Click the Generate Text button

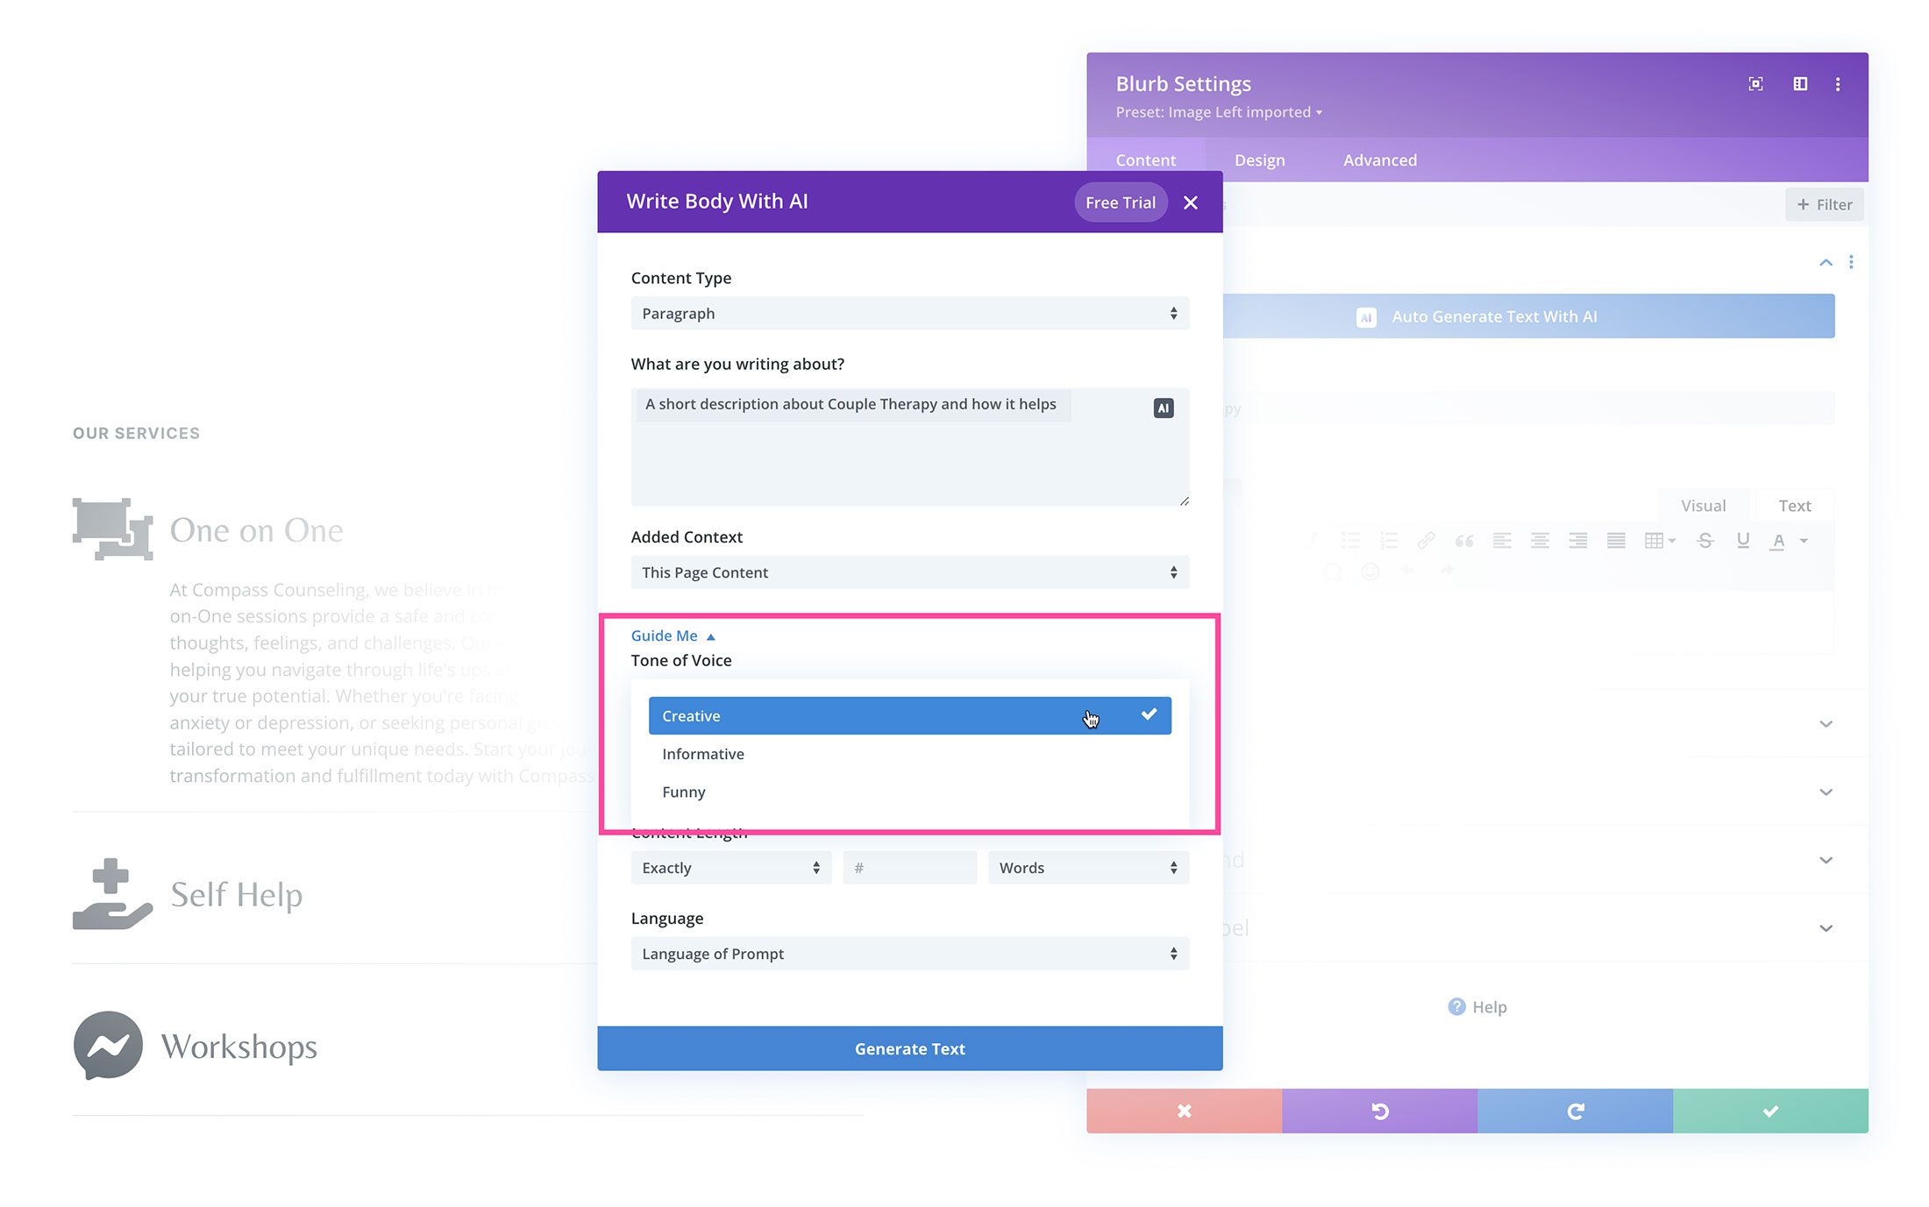tap(909, 1048)
